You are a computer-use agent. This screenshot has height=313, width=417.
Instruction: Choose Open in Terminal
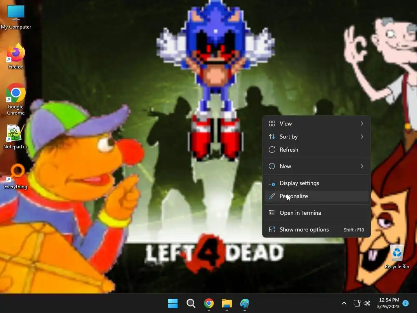316,213
